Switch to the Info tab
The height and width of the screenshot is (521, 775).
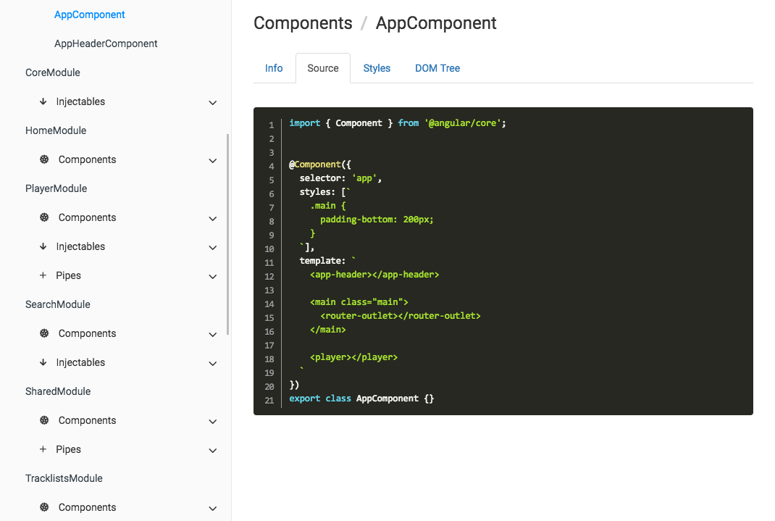pyautogui.click(x=274, y=67)
